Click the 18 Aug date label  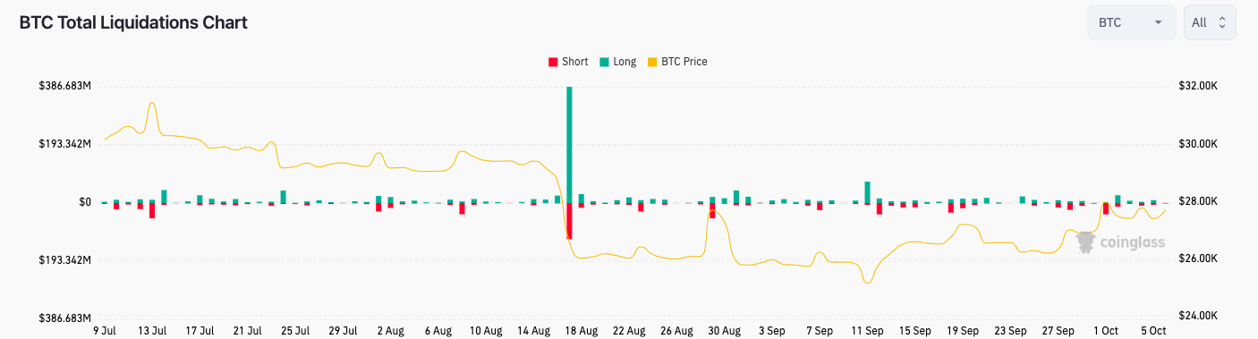[581, 330]
